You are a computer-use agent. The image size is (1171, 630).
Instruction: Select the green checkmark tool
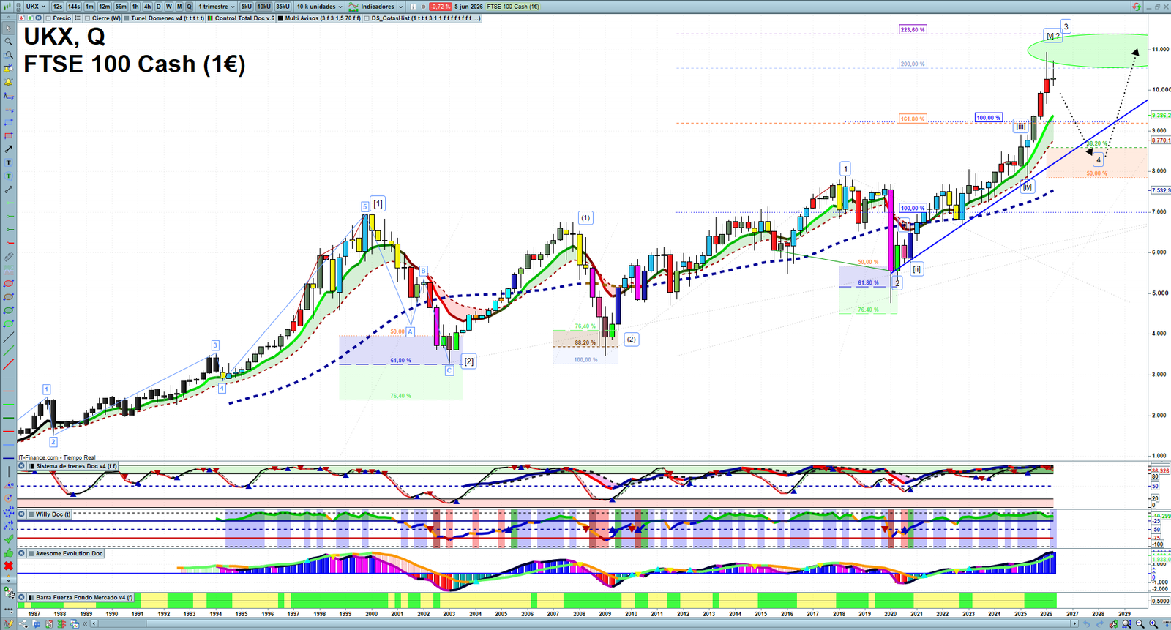[9, 539]
